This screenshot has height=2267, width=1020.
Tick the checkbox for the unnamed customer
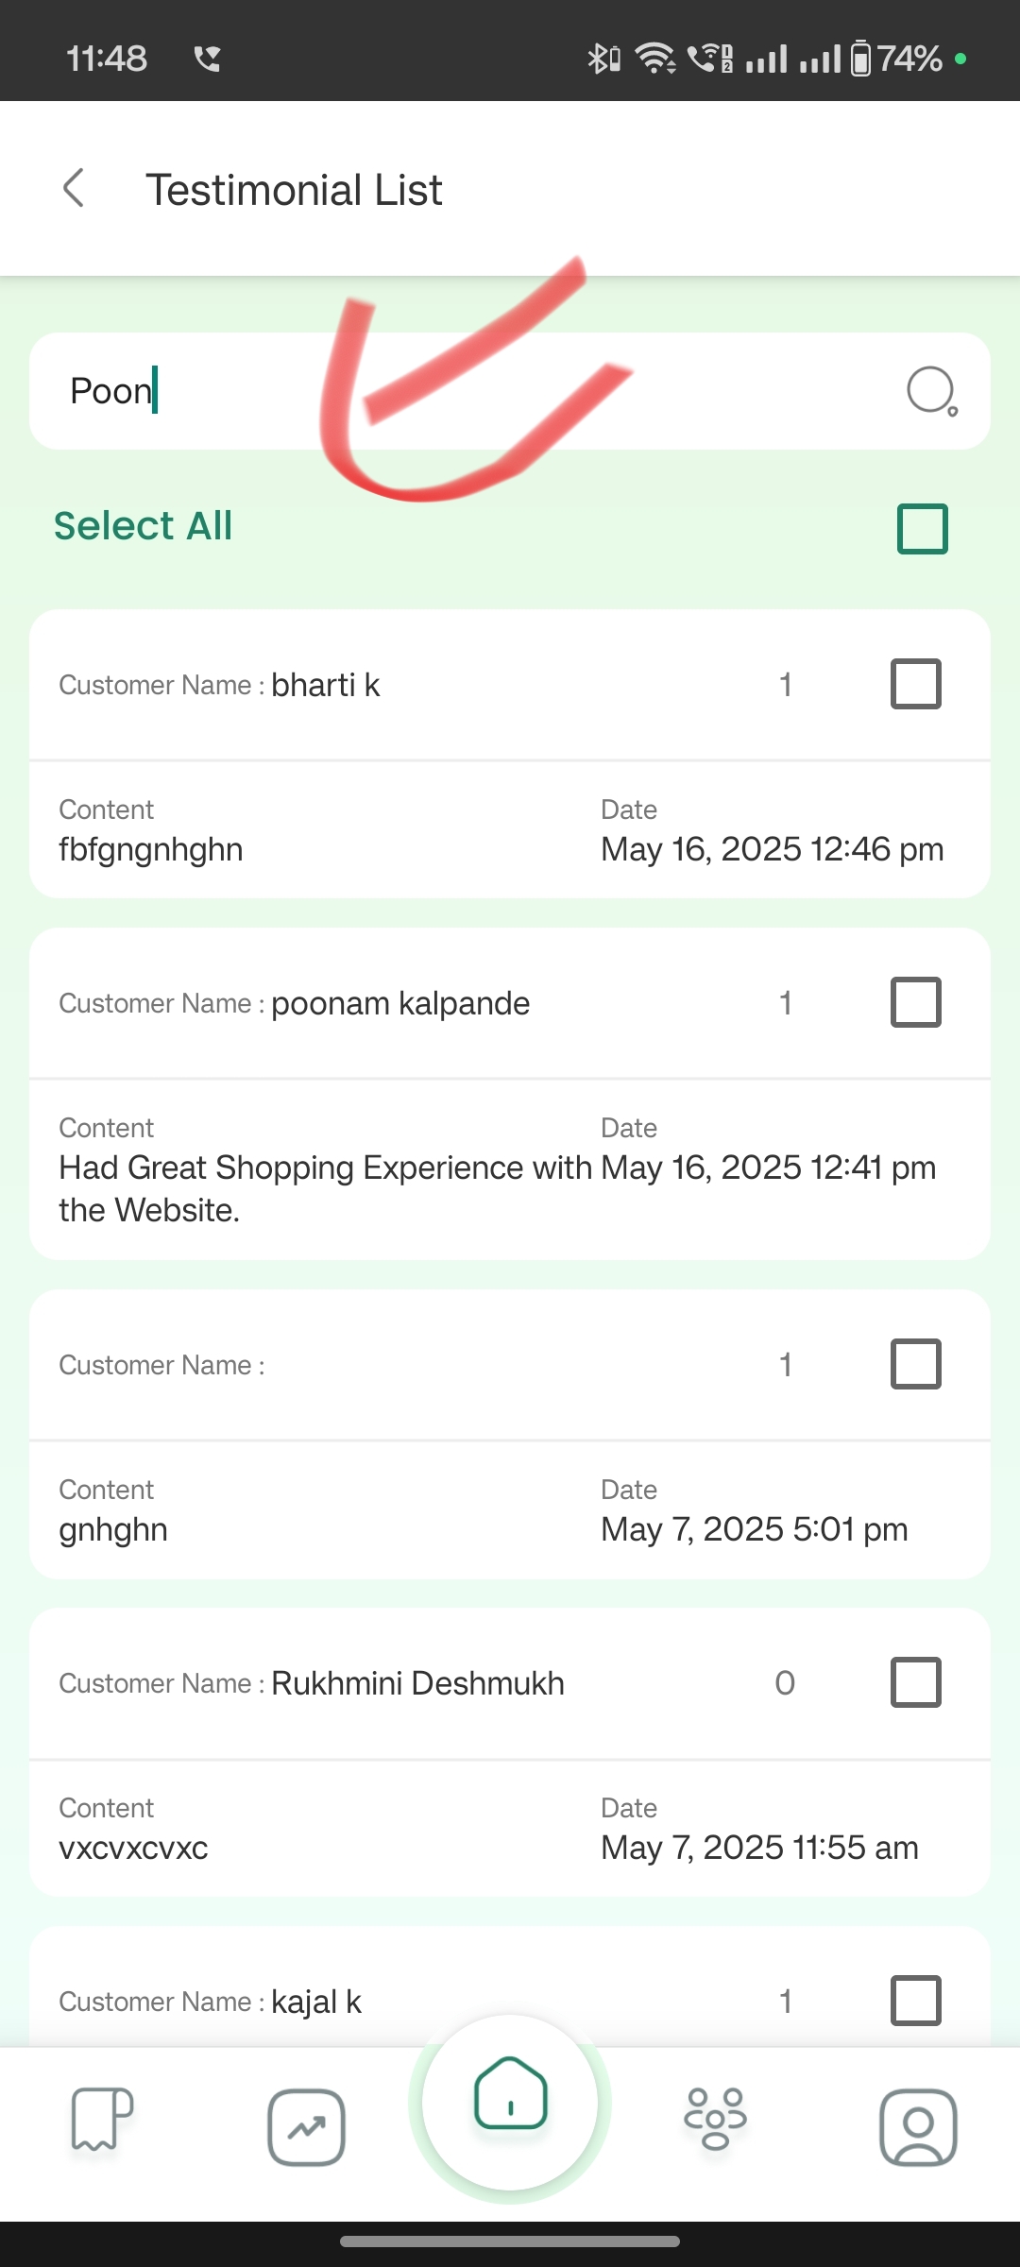click(915, 1364)
